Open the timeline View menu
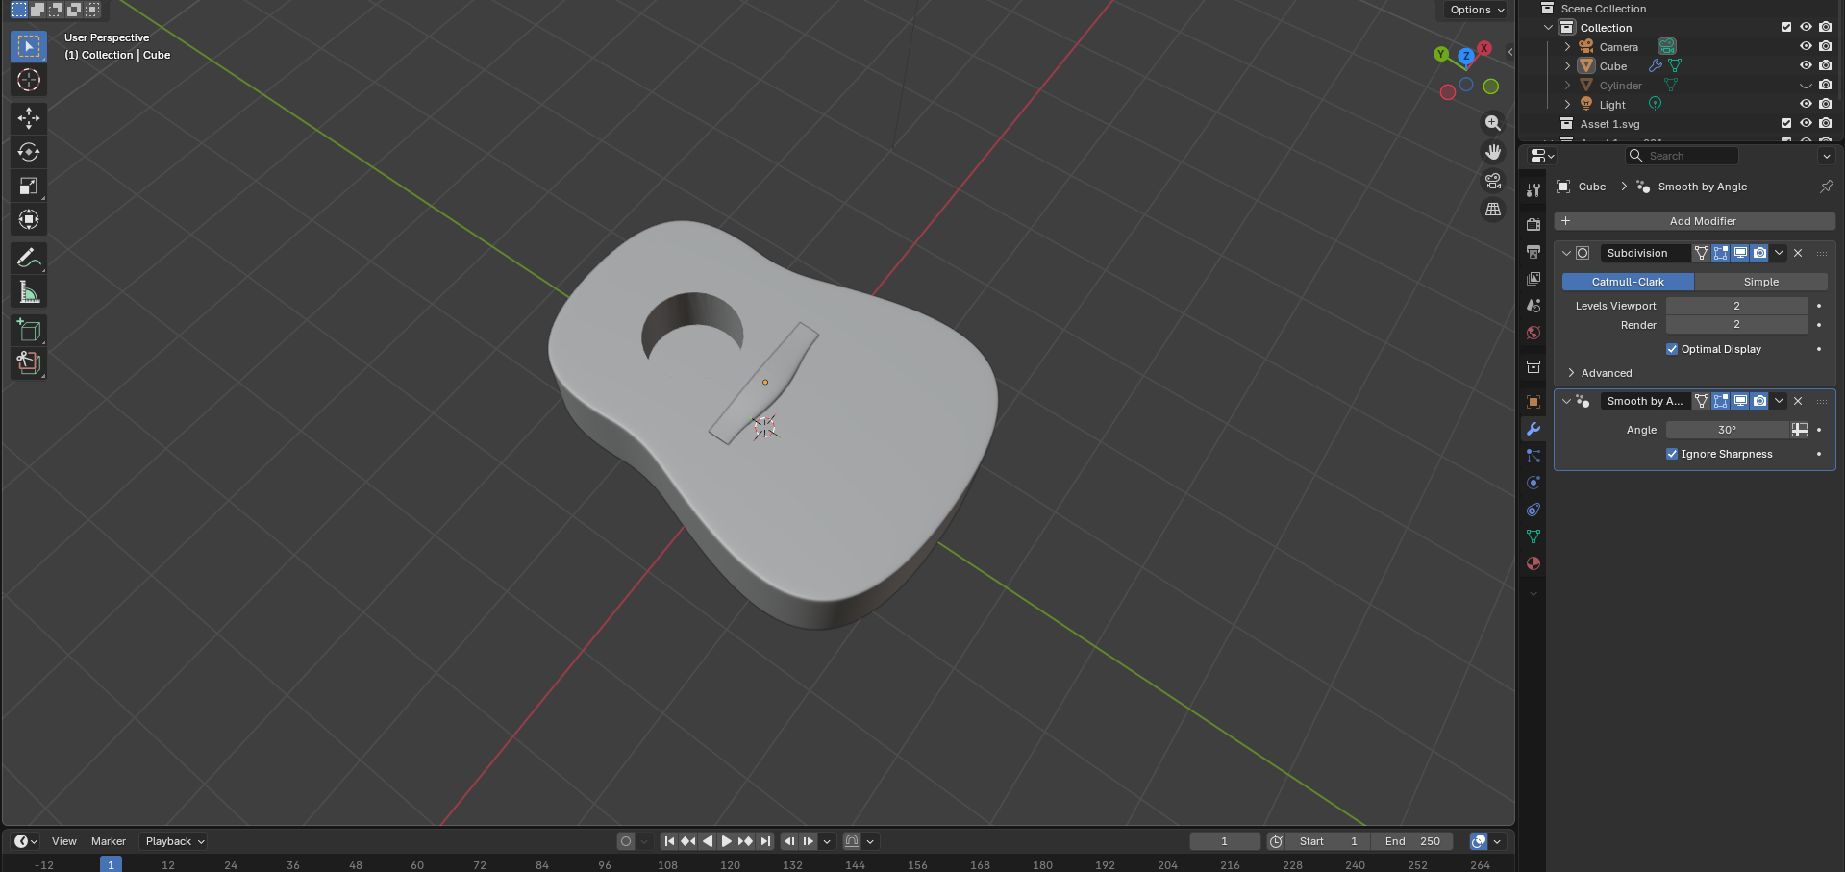The height and width of the screenshot is (872, 1845). [x=64, y=841]
